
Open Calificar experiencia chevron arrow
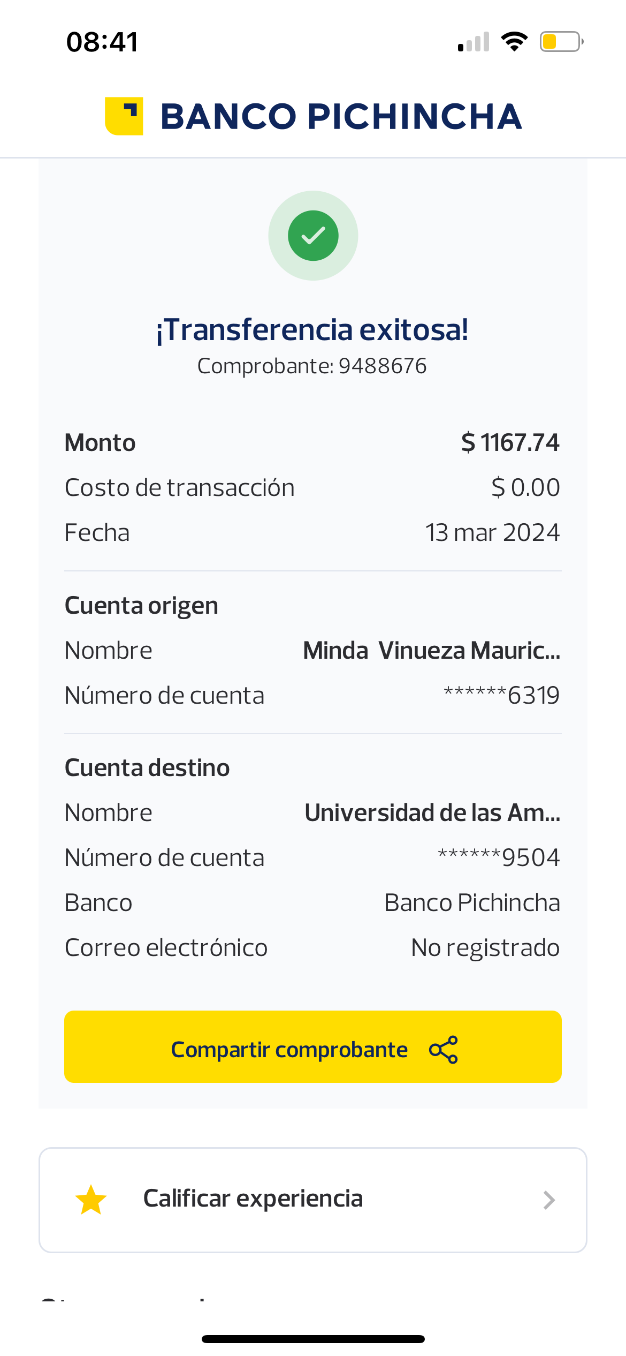[549, 1200]
